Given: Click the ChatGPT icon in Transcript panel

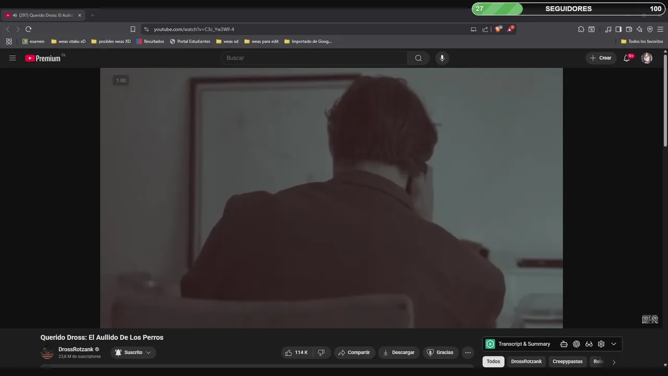Looking at the screenshot, I should pos(576,344).
